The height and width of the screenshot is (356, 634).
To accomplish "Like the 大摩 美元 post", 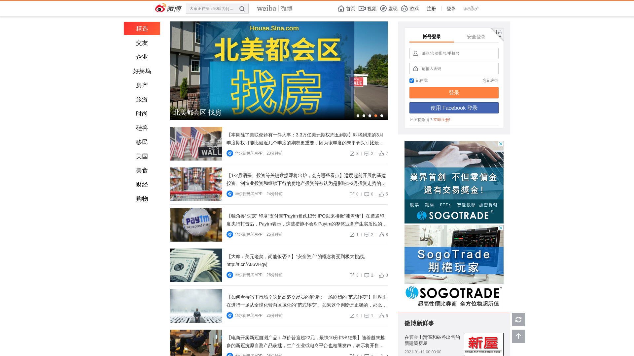I will (x=381, y=275).
